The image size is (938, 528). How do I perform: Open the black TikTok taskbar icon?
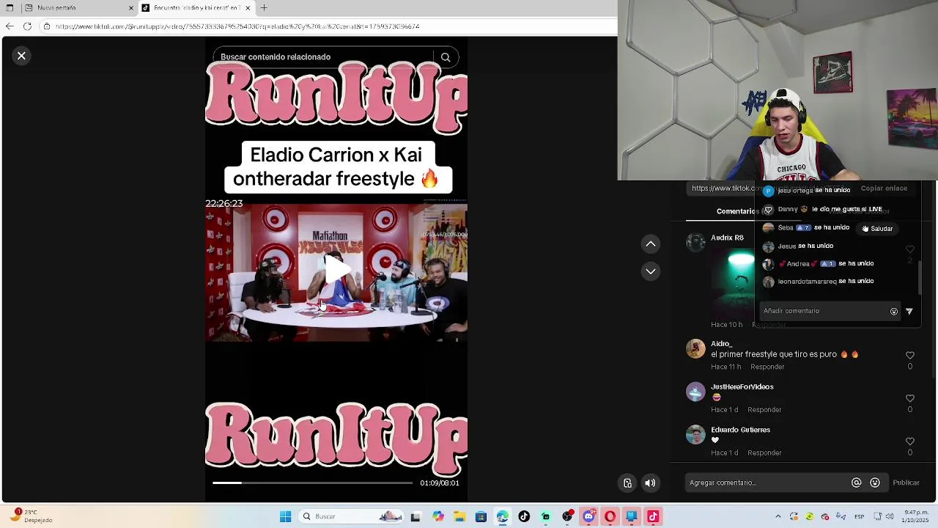pos(523,516)
